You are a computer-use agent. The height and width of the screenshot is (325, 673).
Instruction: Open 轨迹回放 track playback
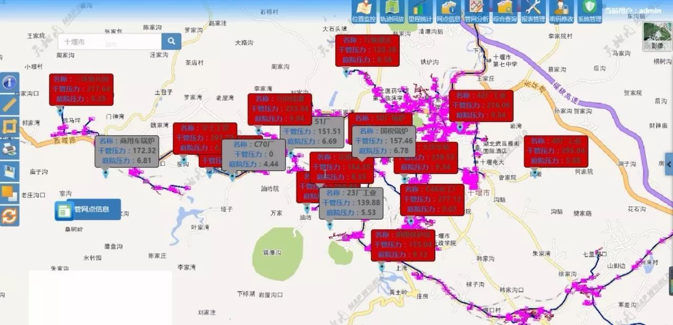(392, 12)
